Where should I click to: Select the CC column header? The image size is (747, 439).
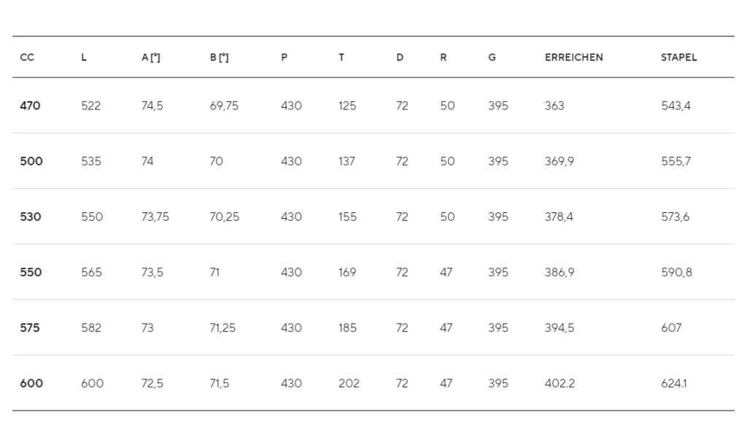pyautogui.click(x=27, y=58)
